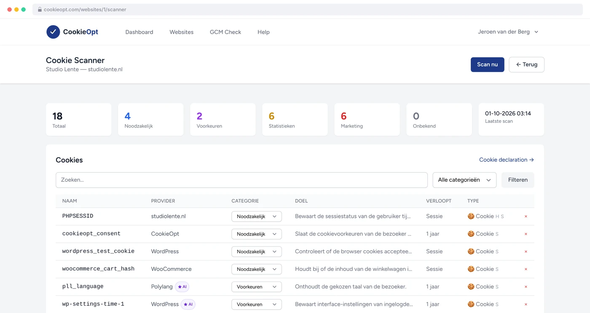Select the PHPSESSID cookie name

pos(78,216)
